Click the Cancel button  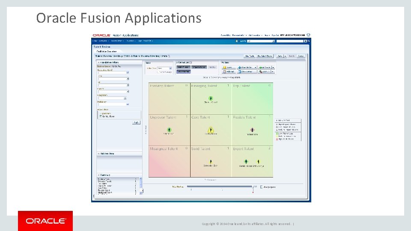pyautogui.click(x=301, y=56)
